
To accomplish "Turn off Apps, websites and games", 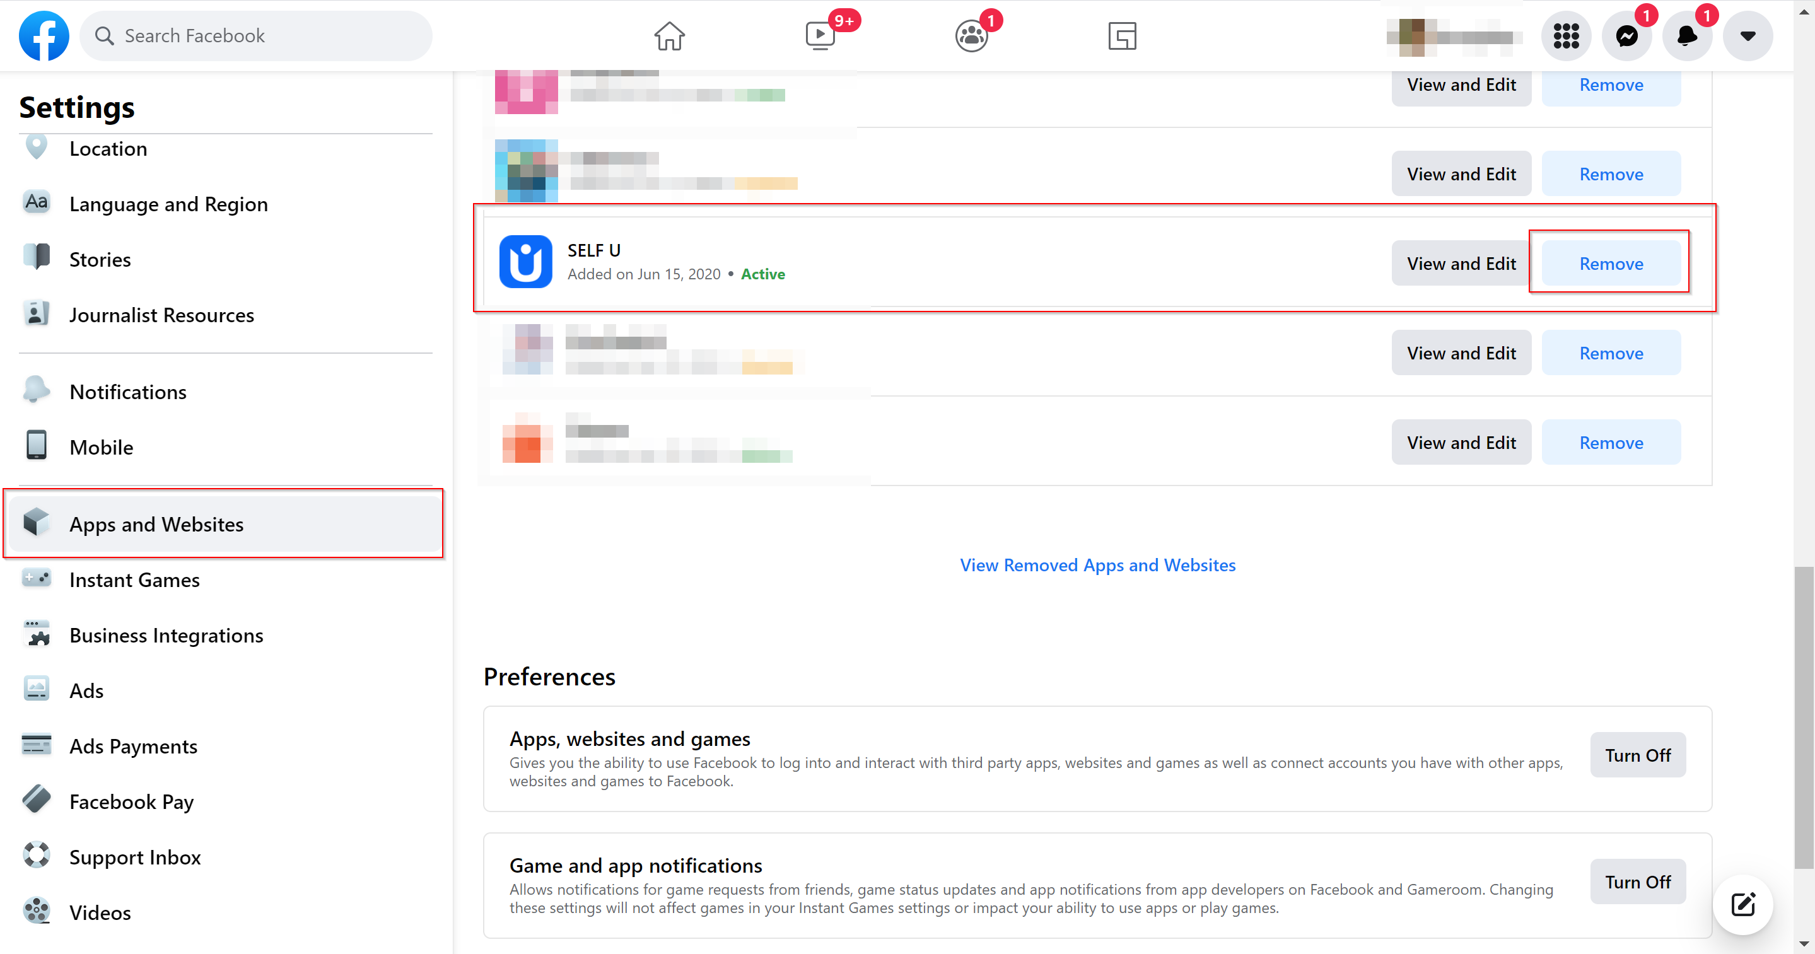I will point(1637,755).
